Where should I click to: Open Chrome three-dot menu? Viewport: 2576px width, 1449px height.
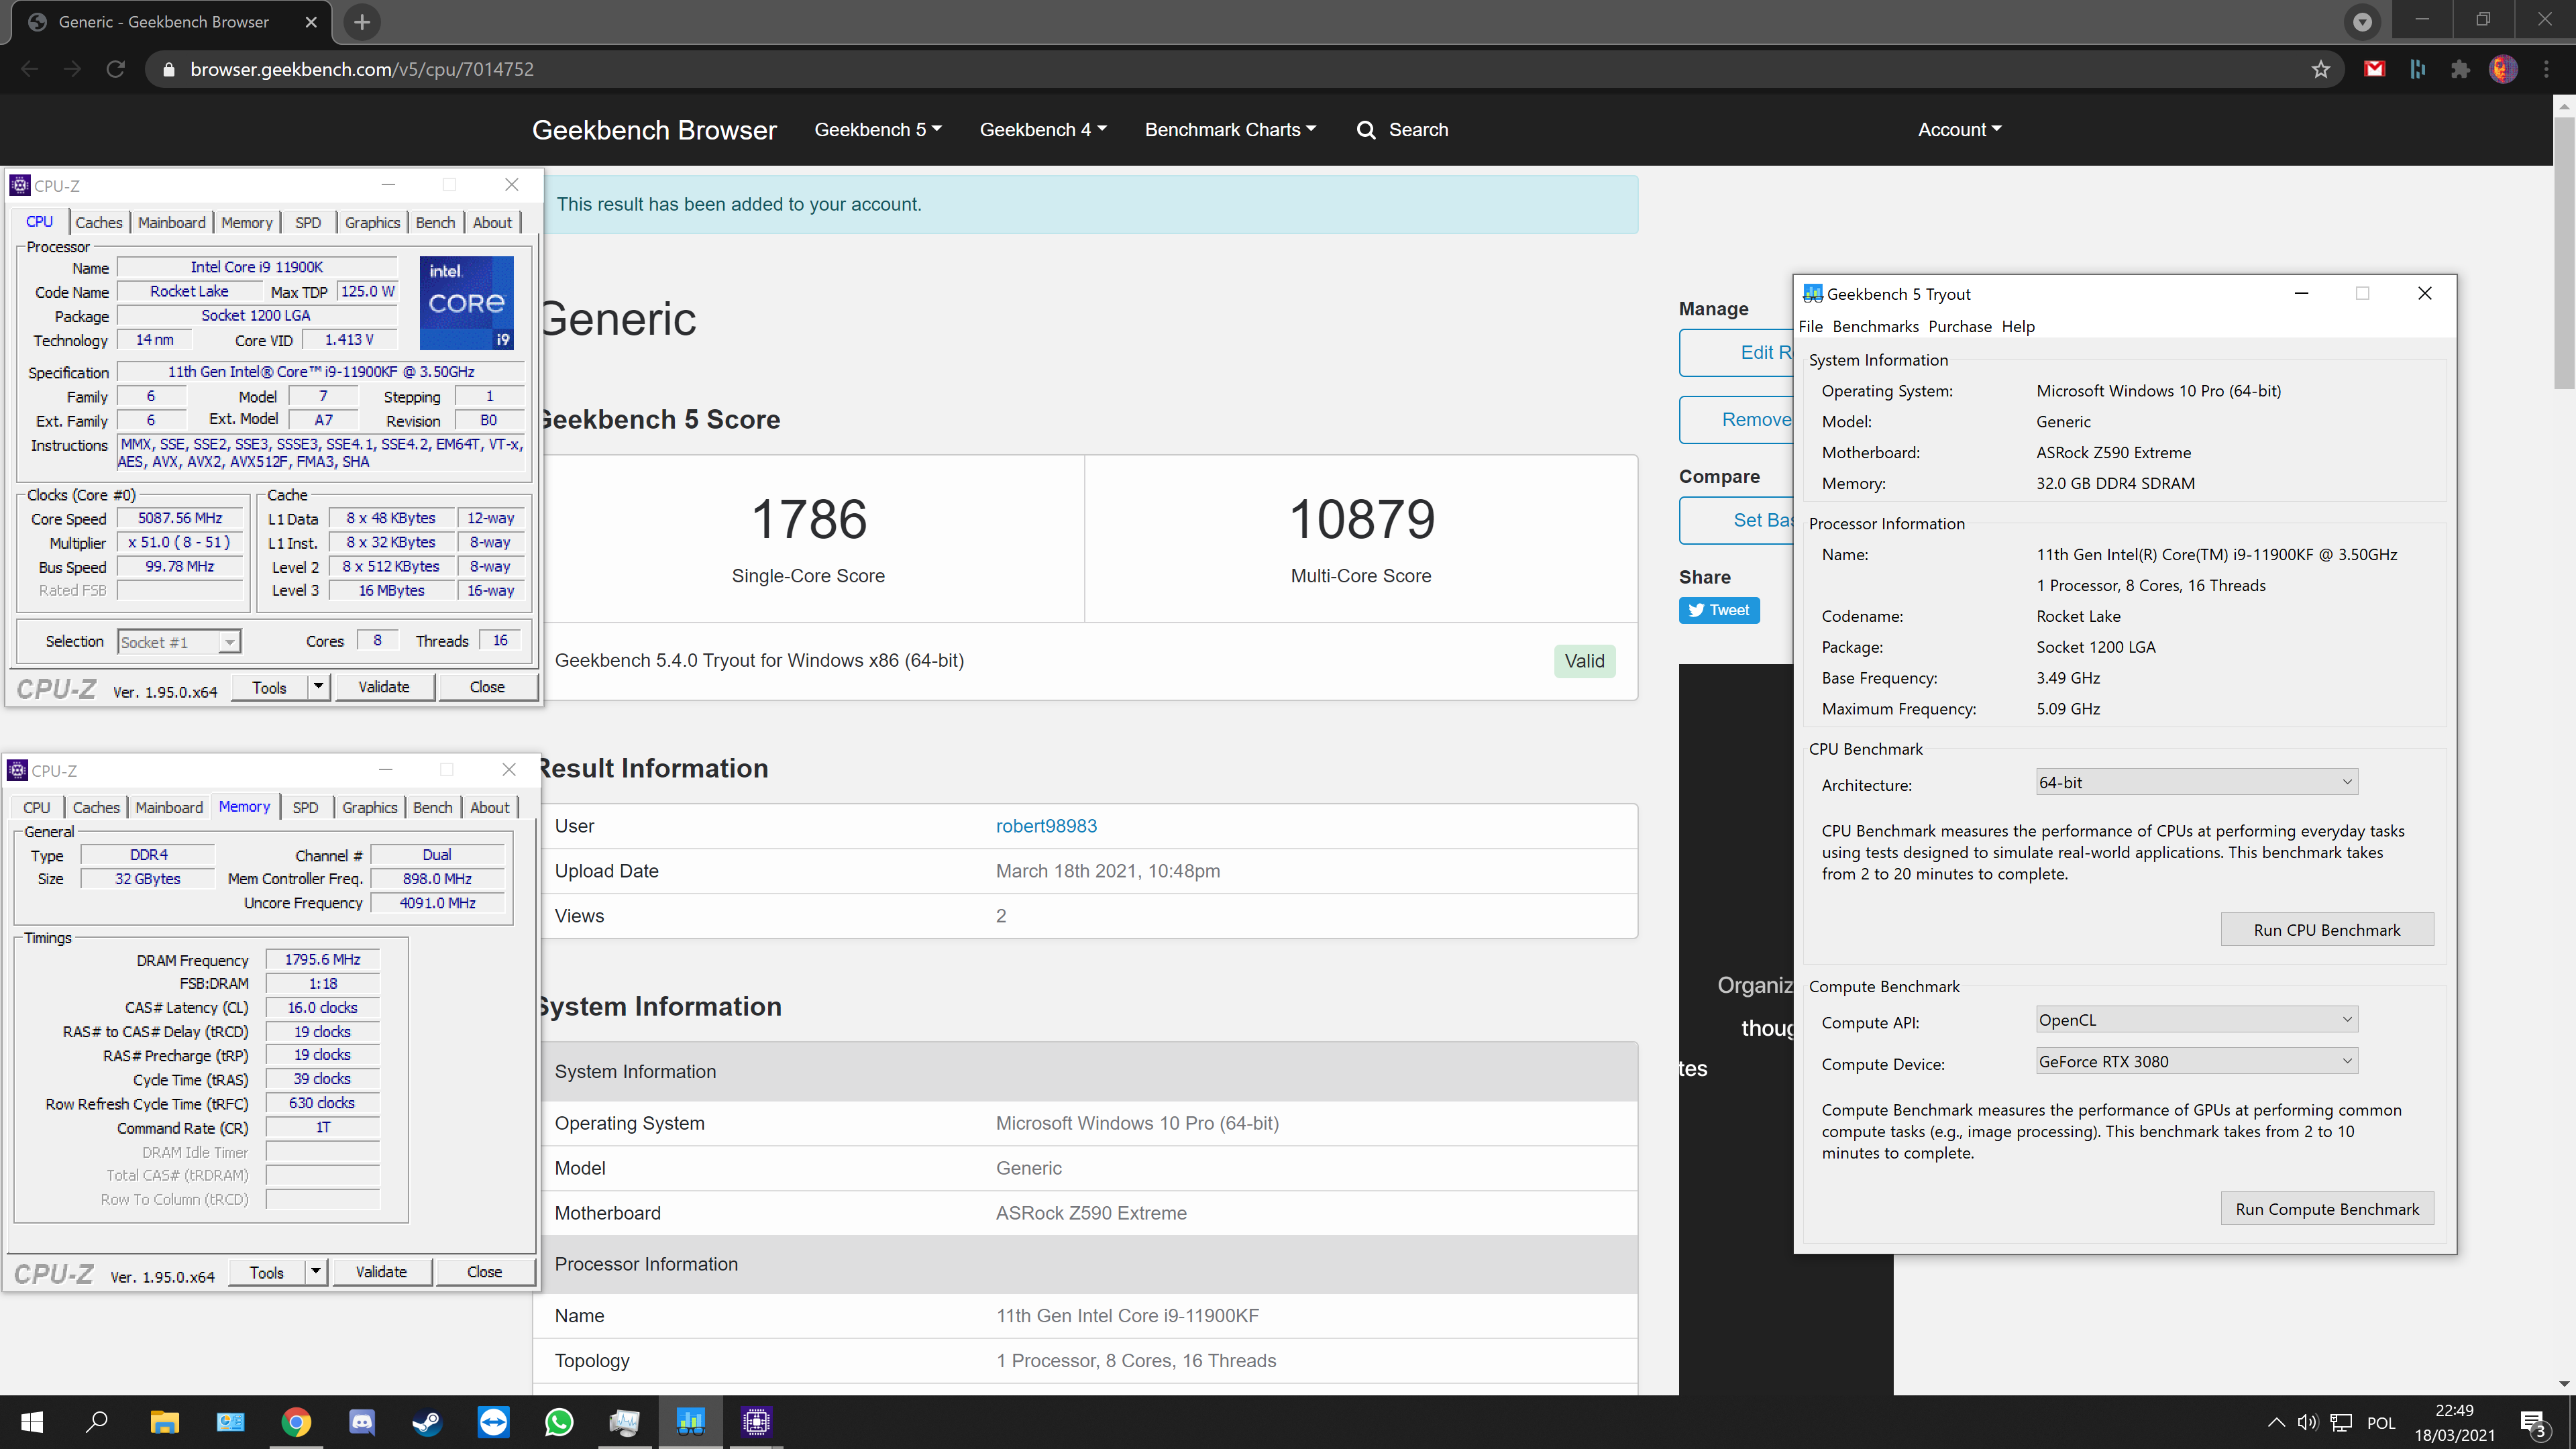[x=2546, y=69]
